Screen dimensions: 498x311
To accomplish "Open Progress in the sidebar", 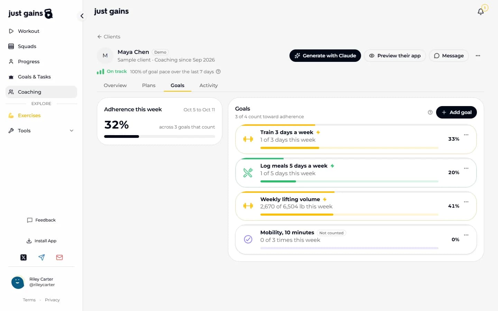I will 41,62.
